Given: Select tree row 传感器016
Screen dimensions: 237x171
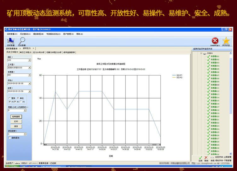Looking at the screenshot, I should tap(215, 104).
